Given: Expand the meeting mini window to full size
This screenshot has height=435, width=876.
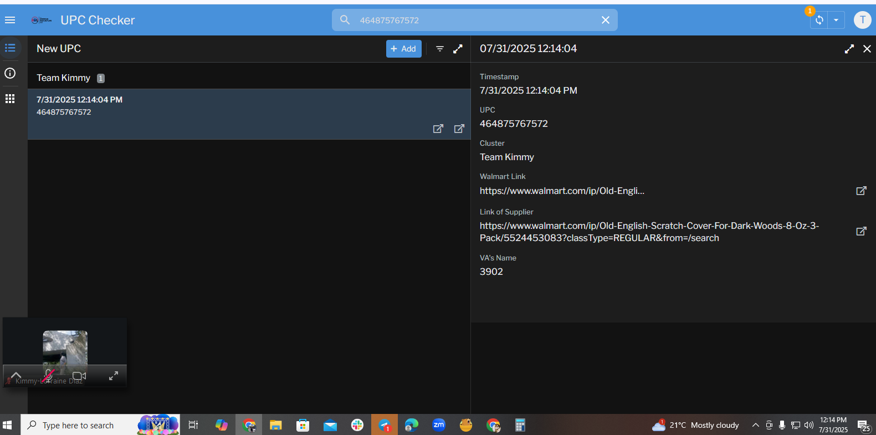Looking at the screenshot, I should (x=114, y=376).
